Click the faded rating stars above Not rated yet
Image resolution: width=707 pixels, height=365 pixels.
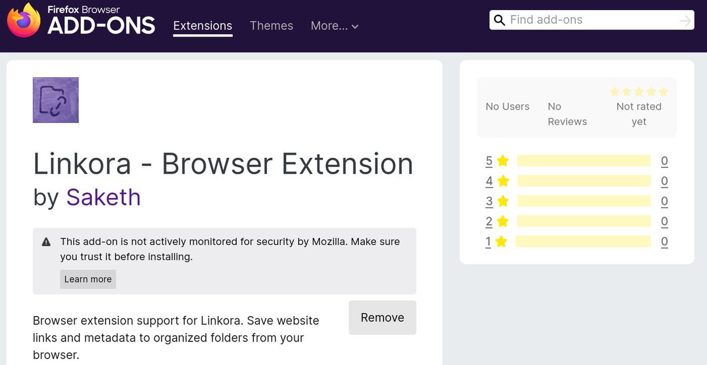tap(639, 92)
